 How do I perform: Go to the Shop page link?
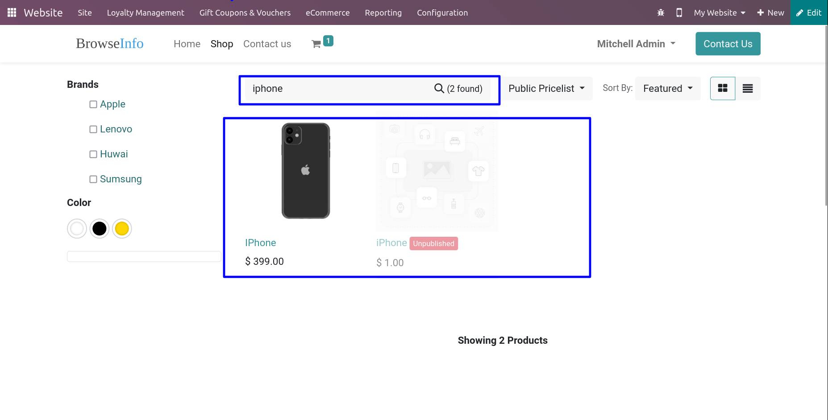coord(222,44)
